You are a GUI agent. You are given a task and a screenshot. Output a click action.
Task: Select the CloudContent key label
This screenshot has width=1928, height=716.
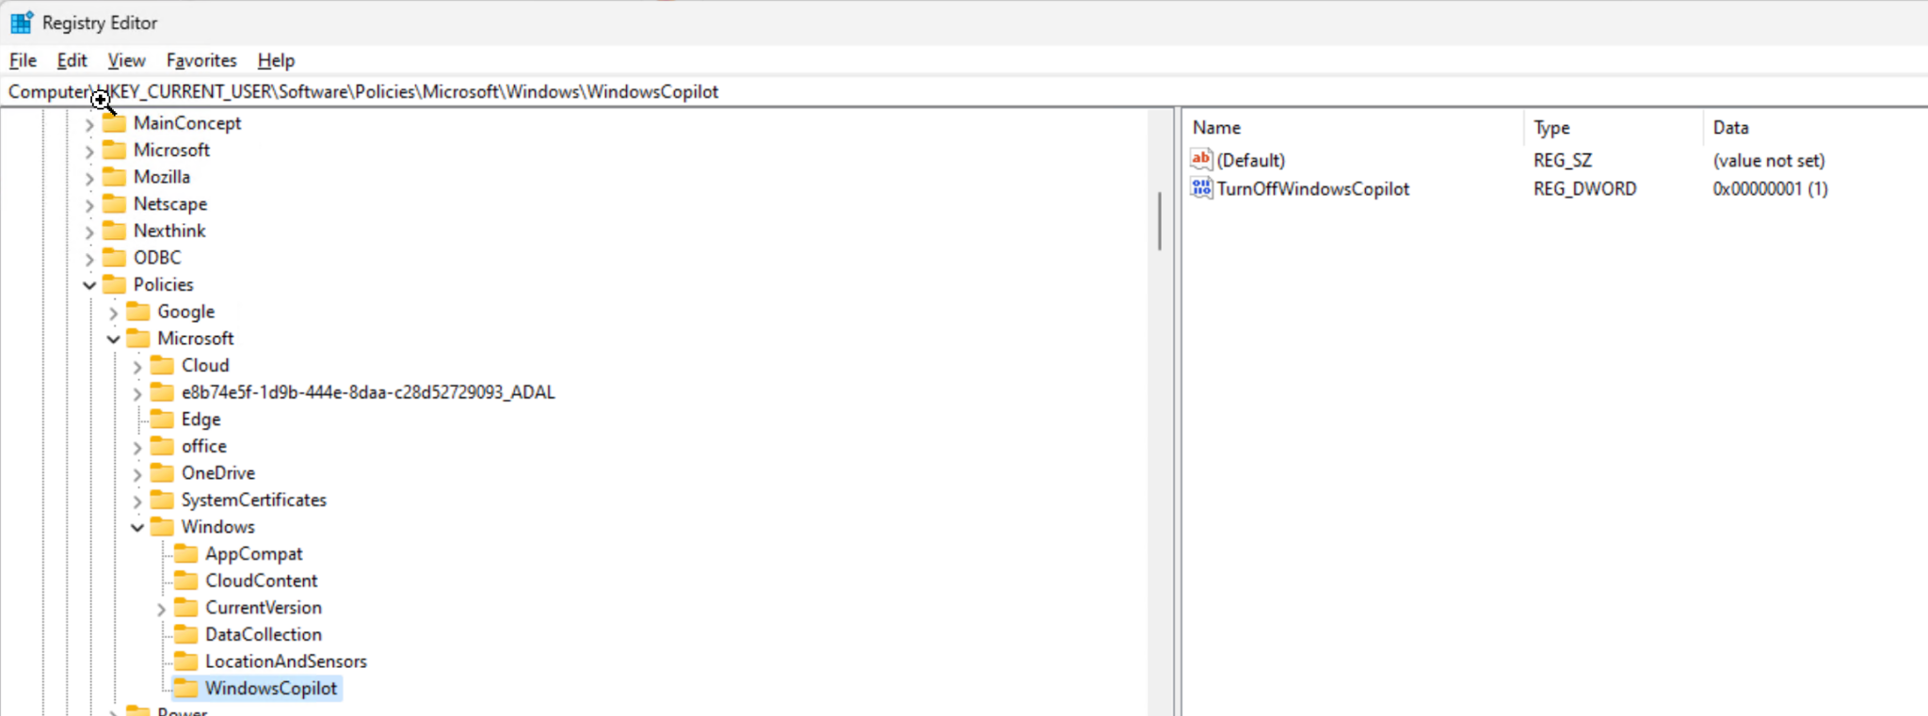point(262,581)
